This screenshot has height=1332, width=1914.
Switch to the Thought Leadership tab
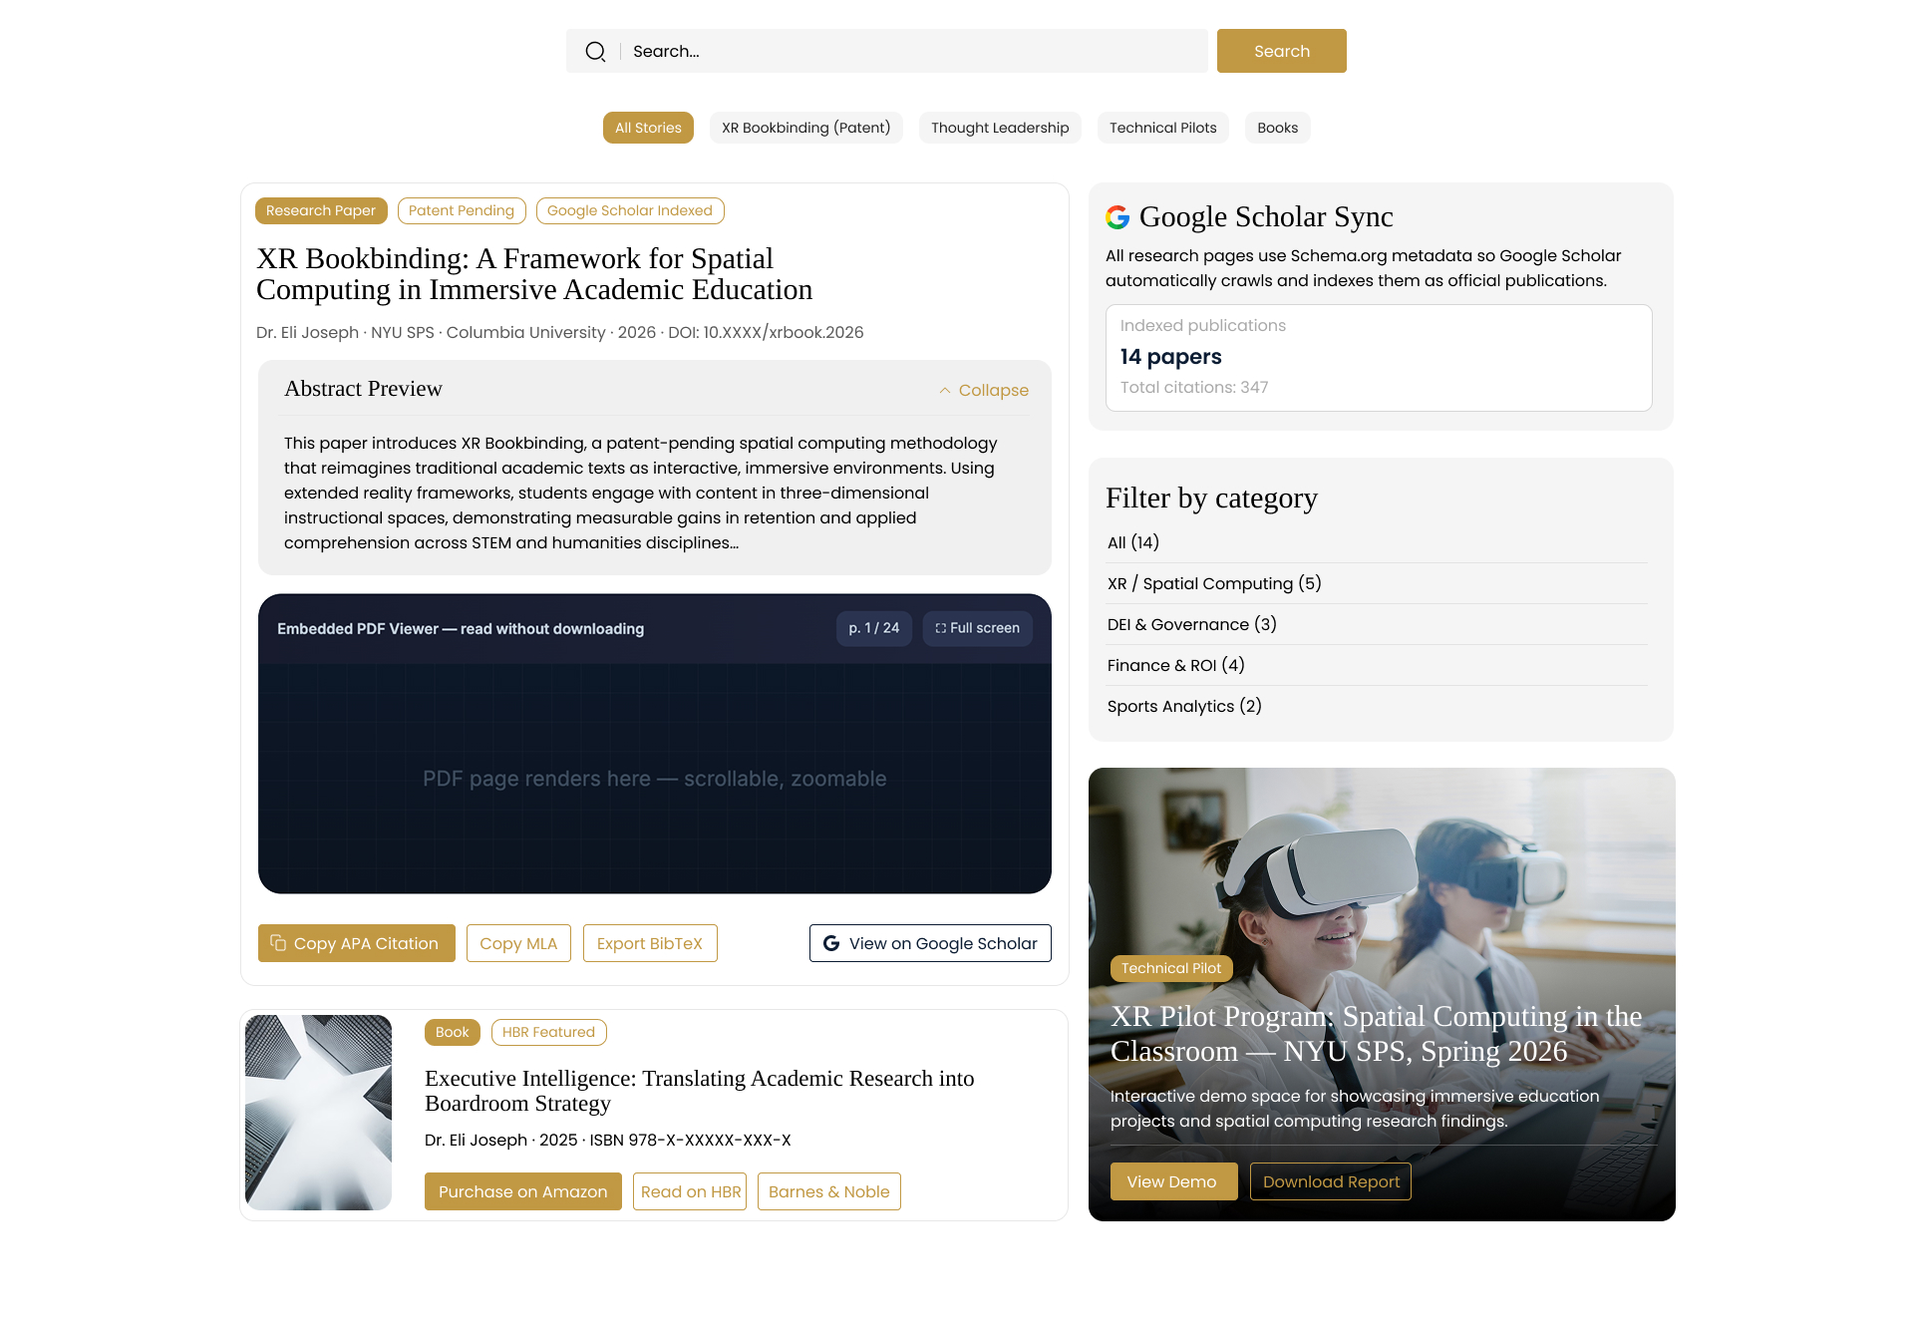(1000, 128)
